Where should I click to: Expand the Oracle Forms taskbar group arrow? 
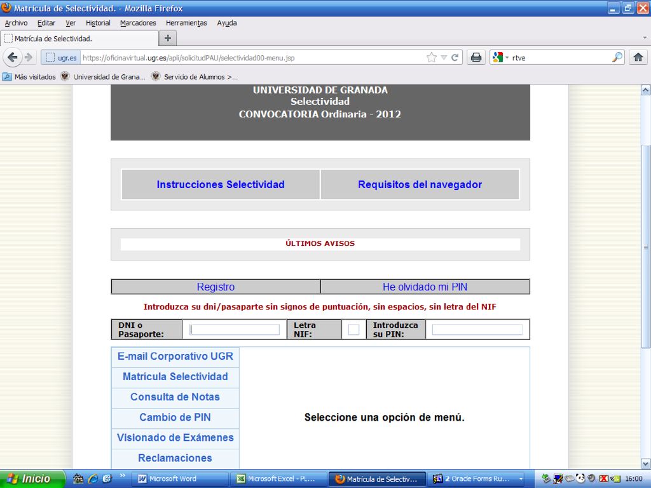coord(521,479)
